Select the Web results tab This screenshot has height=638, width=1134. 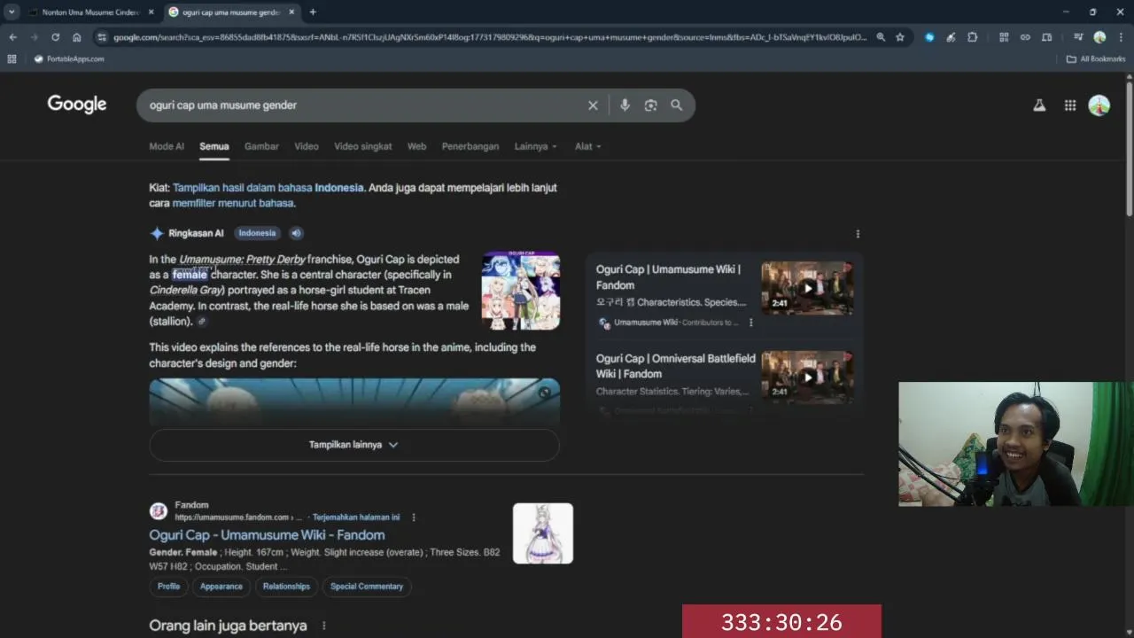coord(417,146)
